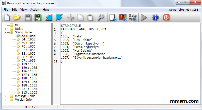This screenshot has height=110, width=202.
Task: Click the Save As green floppy icon
Action: coord(38,17)
